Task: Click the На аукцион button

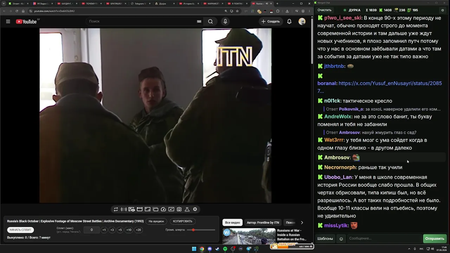Action: (156, 221)
